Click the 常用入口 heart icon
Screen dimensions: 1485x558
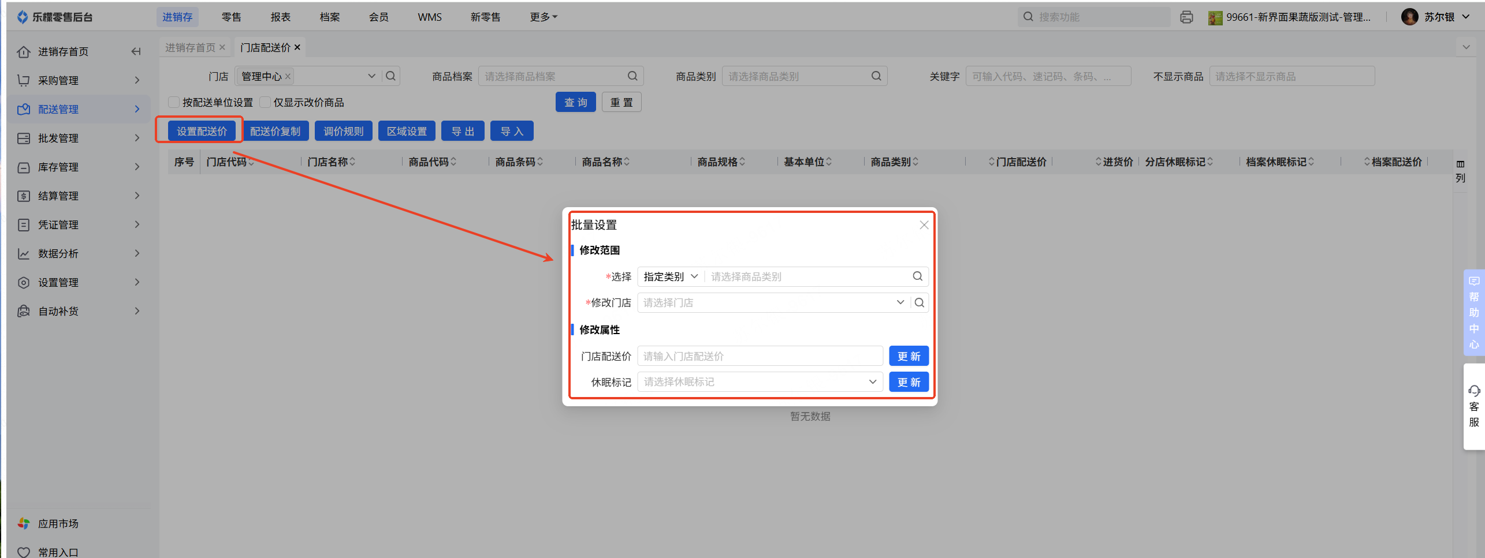pyautogui.click(x=24, y=552)
